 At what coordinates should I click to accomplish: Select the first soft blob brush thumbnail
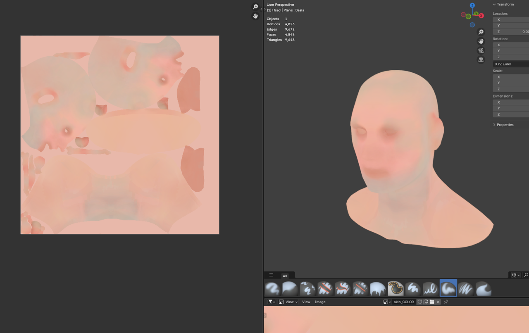point(272,288)
